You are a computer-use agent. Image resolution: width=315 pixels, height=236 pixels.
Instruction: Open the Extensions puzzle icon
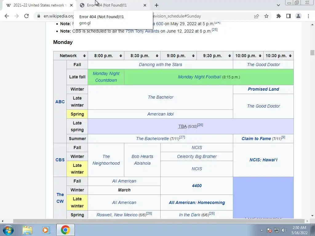click(278, 16)
